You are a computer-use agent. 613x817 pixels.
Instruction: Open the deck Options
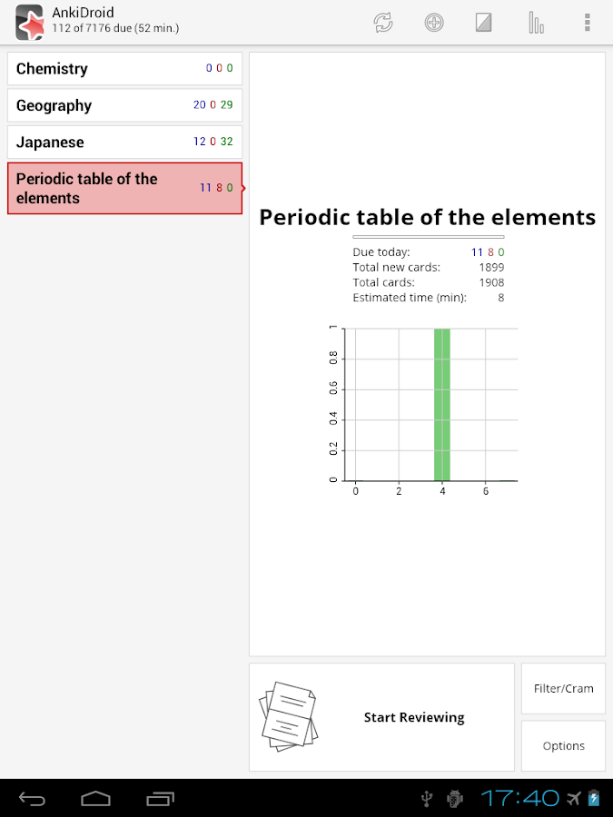pyautogui.click(x=563, y=745)
